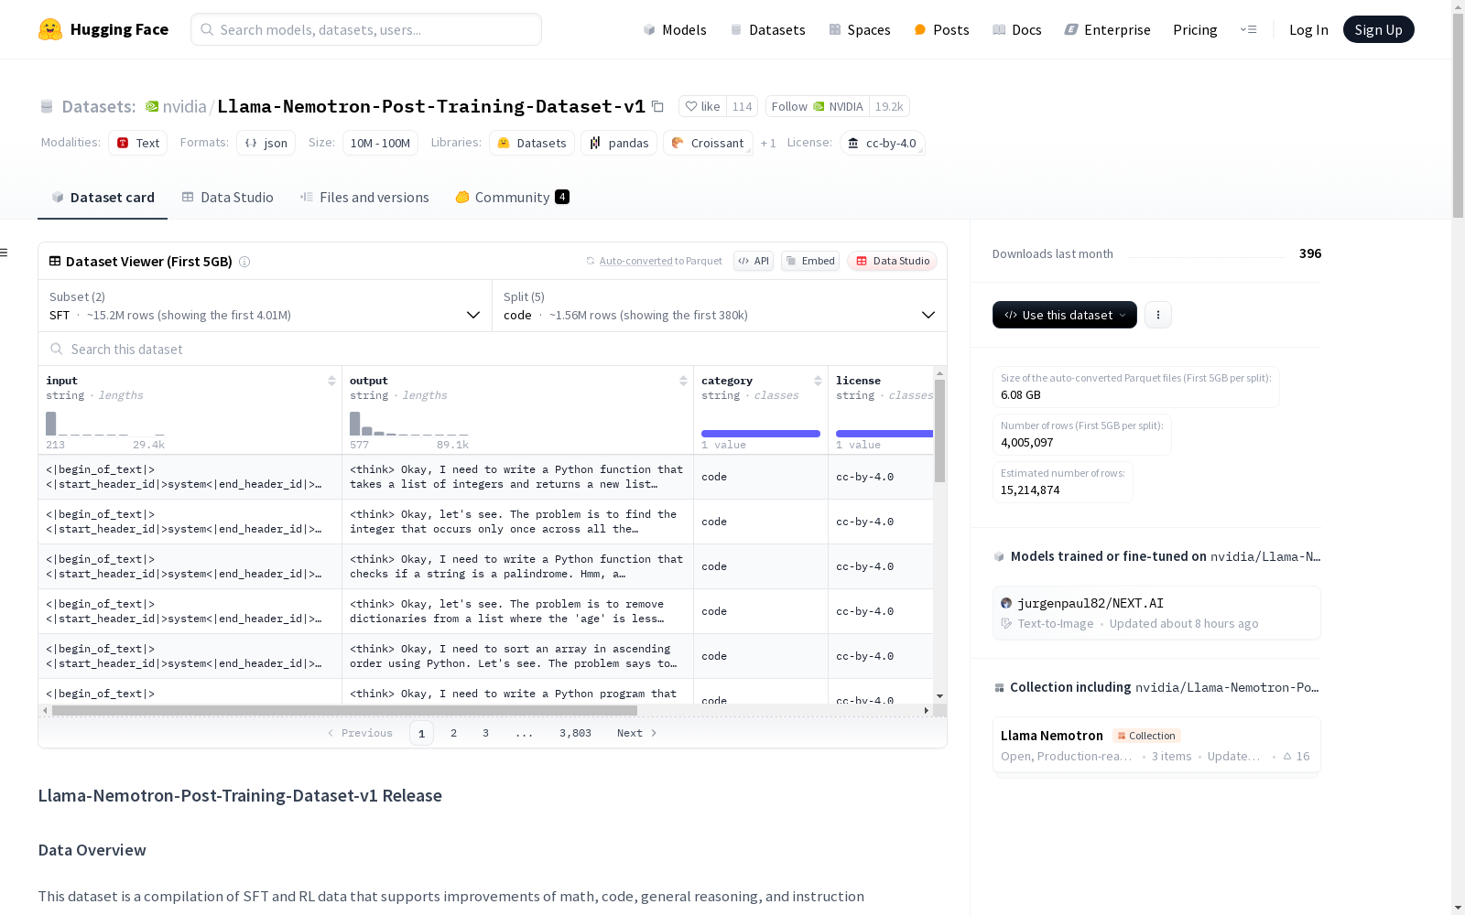The width and height of the screenshot is (1465, 915).
Task: Click the 114 likes count
Action: point(742,106)
